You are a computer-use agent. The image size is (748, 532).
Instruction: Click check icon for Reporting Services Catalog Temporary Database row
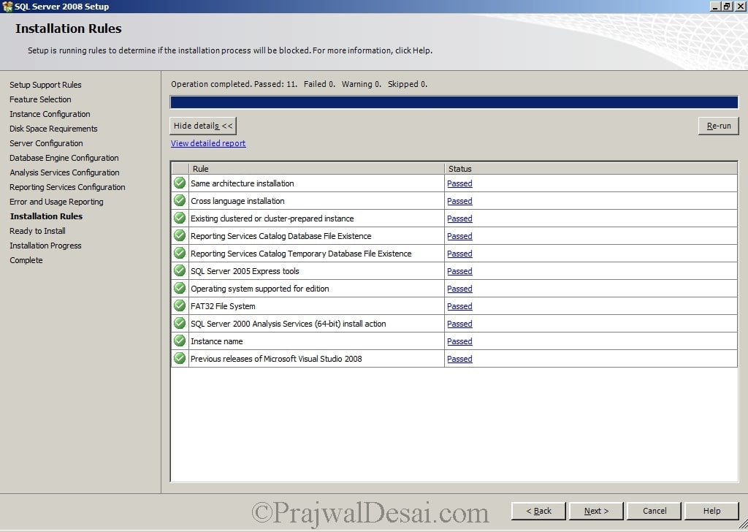click(x=180, y=254)
